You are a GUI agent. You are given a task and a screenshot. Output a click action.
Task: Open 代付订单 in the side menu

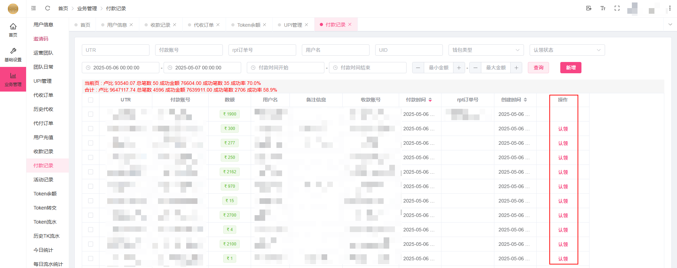(43, 123)
